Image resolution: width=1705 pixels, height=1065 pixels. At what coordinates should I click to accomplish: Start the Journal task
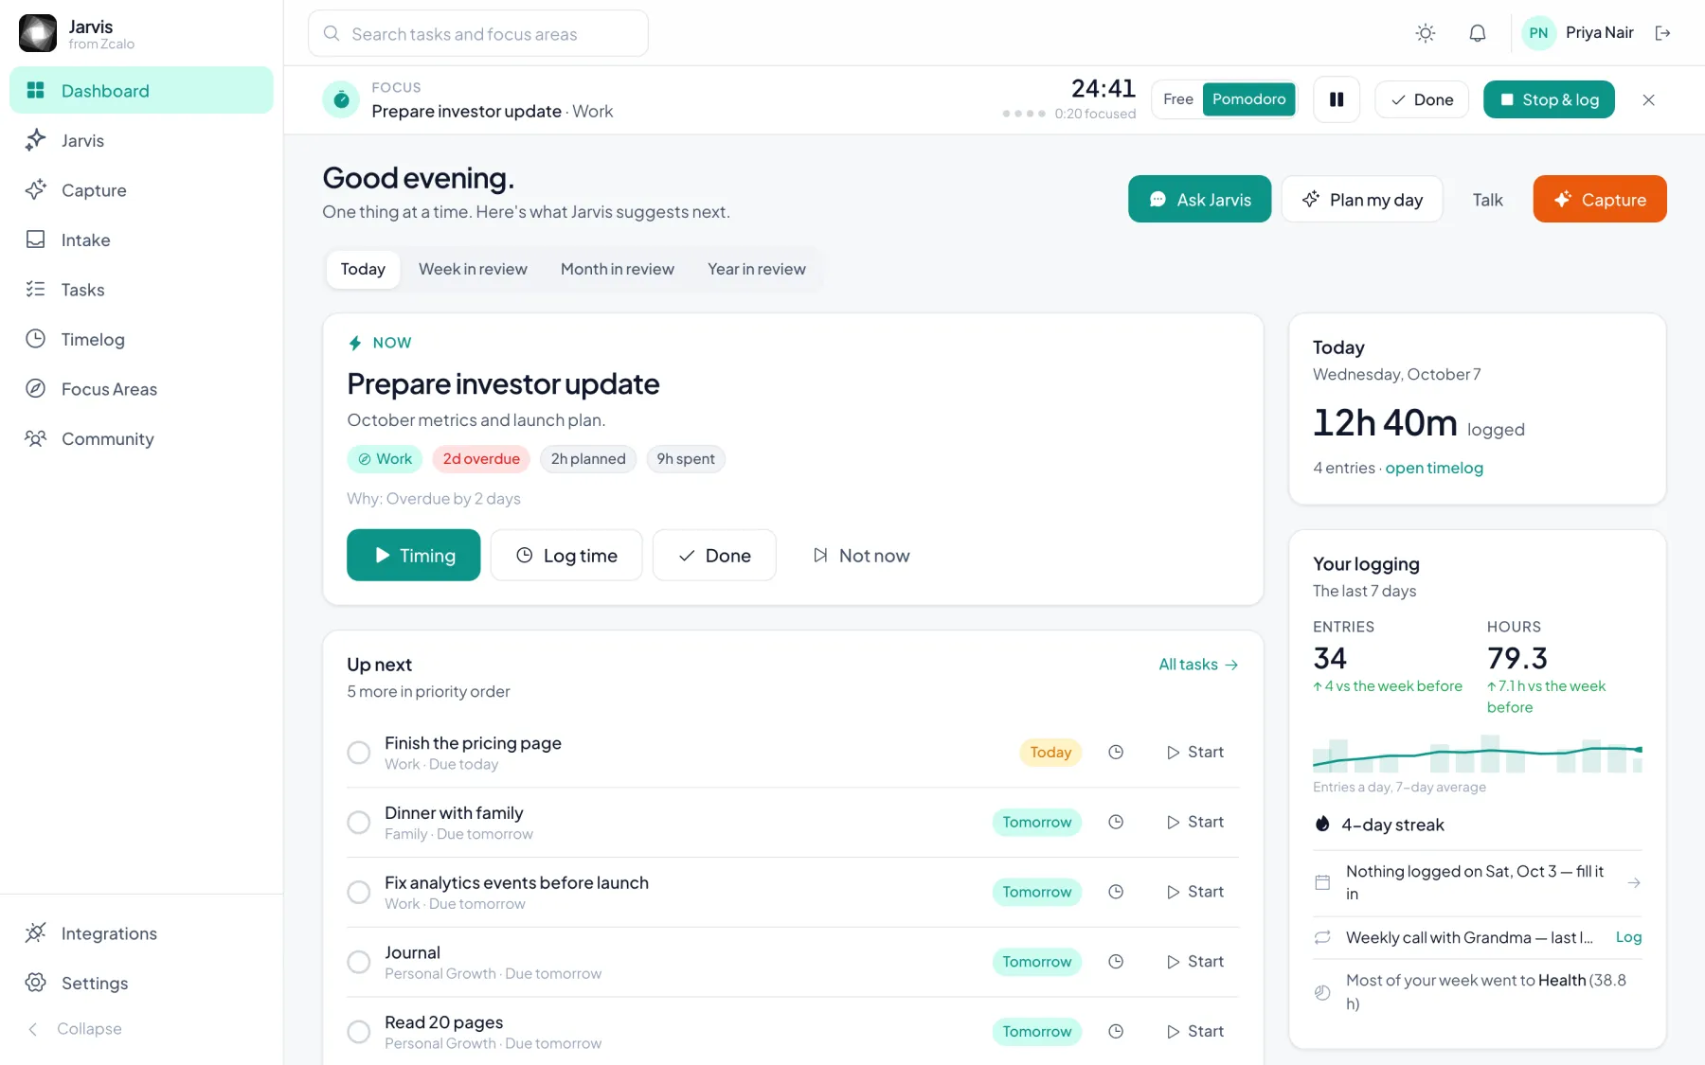(x=1194, y=962)
